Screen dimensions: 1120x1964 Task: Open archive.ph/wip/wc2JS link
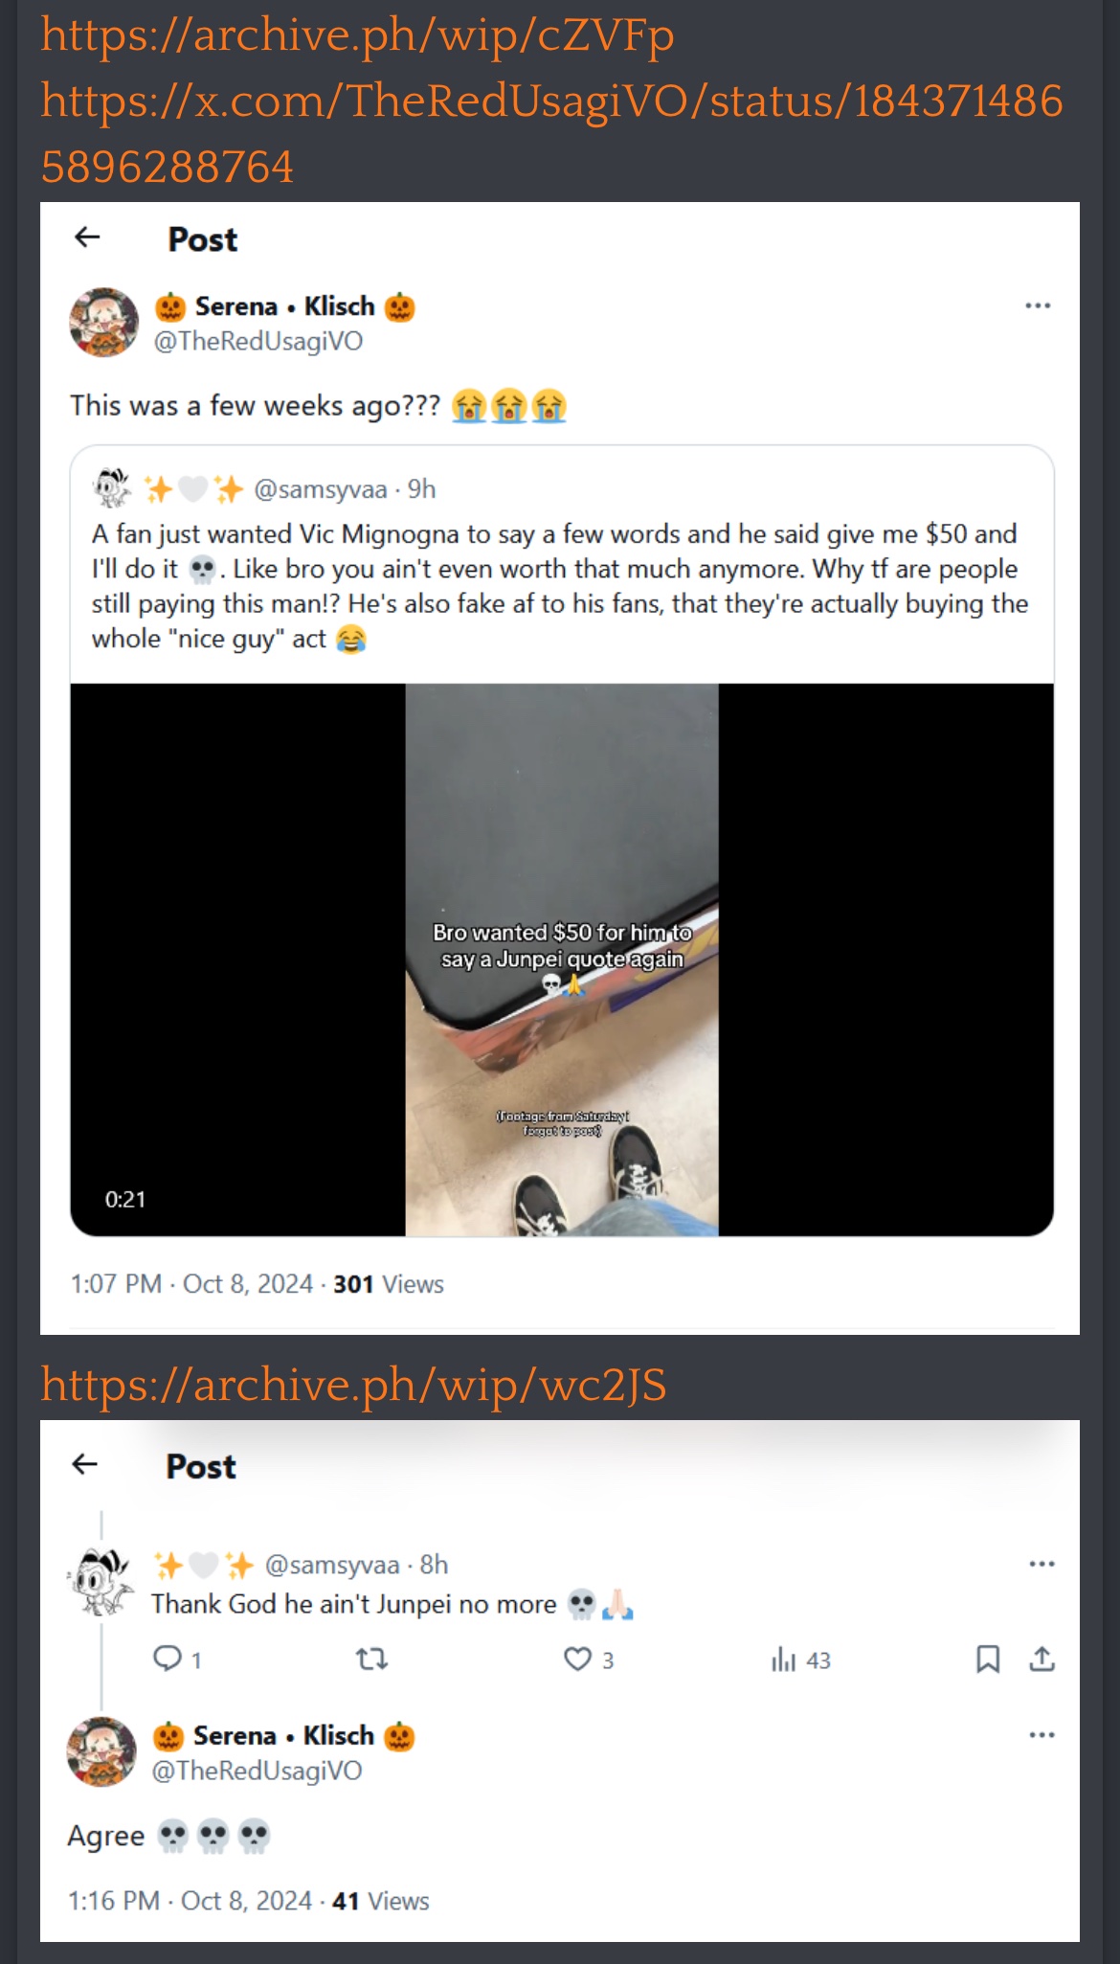point(353,1386)
